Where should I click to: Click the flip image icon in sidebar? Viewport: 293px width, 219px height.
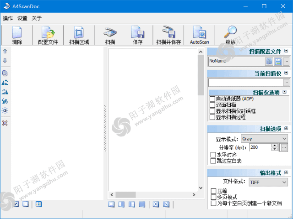5,101
